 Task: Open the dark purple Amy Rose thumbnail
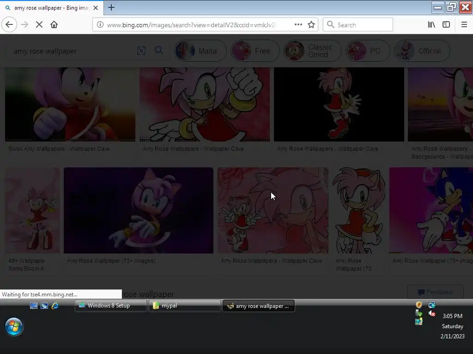pyautogui.click(x=139, y=210)
